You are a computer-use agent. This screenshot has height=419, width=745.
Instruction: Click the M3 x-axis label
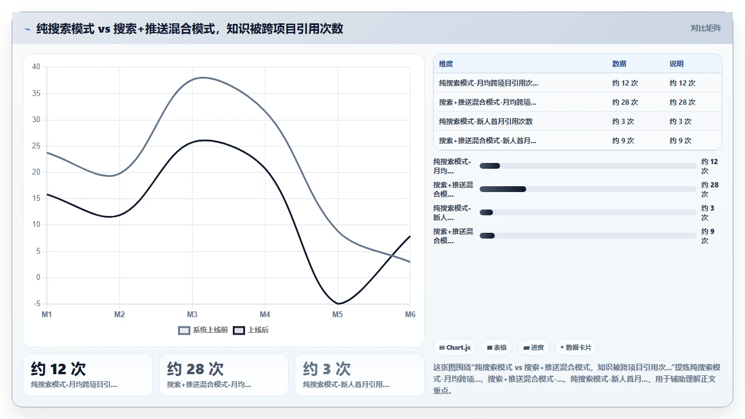pos(192,314)
